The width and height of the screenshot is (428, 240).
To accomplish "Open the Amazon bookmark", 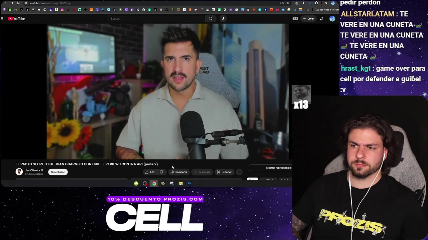I will (56, 10).
